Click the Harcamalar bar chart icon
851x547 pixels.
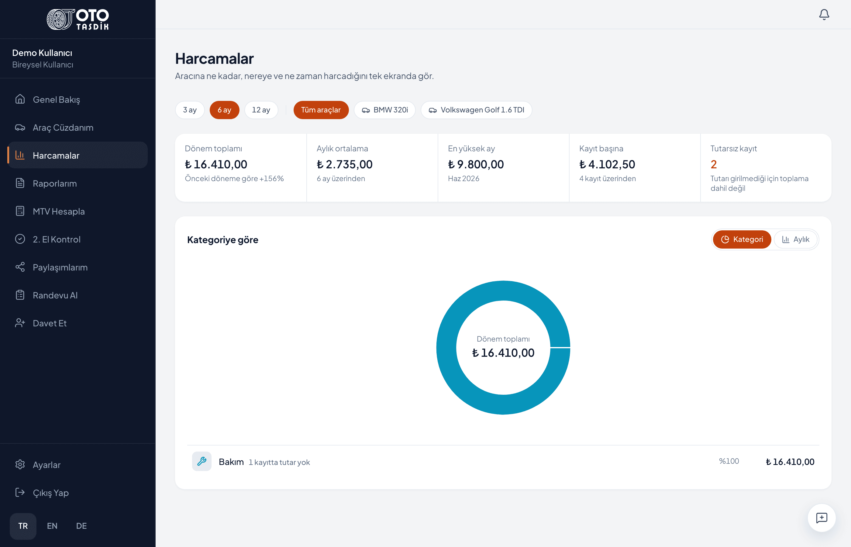tap(20, 155)
